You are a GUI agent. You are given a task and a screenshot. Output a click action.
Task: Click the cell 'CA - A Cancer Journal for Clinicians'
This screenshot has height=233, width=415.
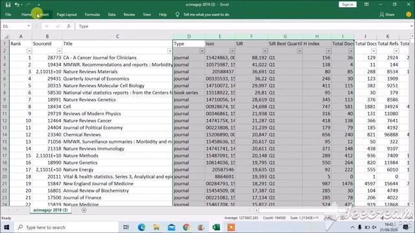tap(117, 58)
